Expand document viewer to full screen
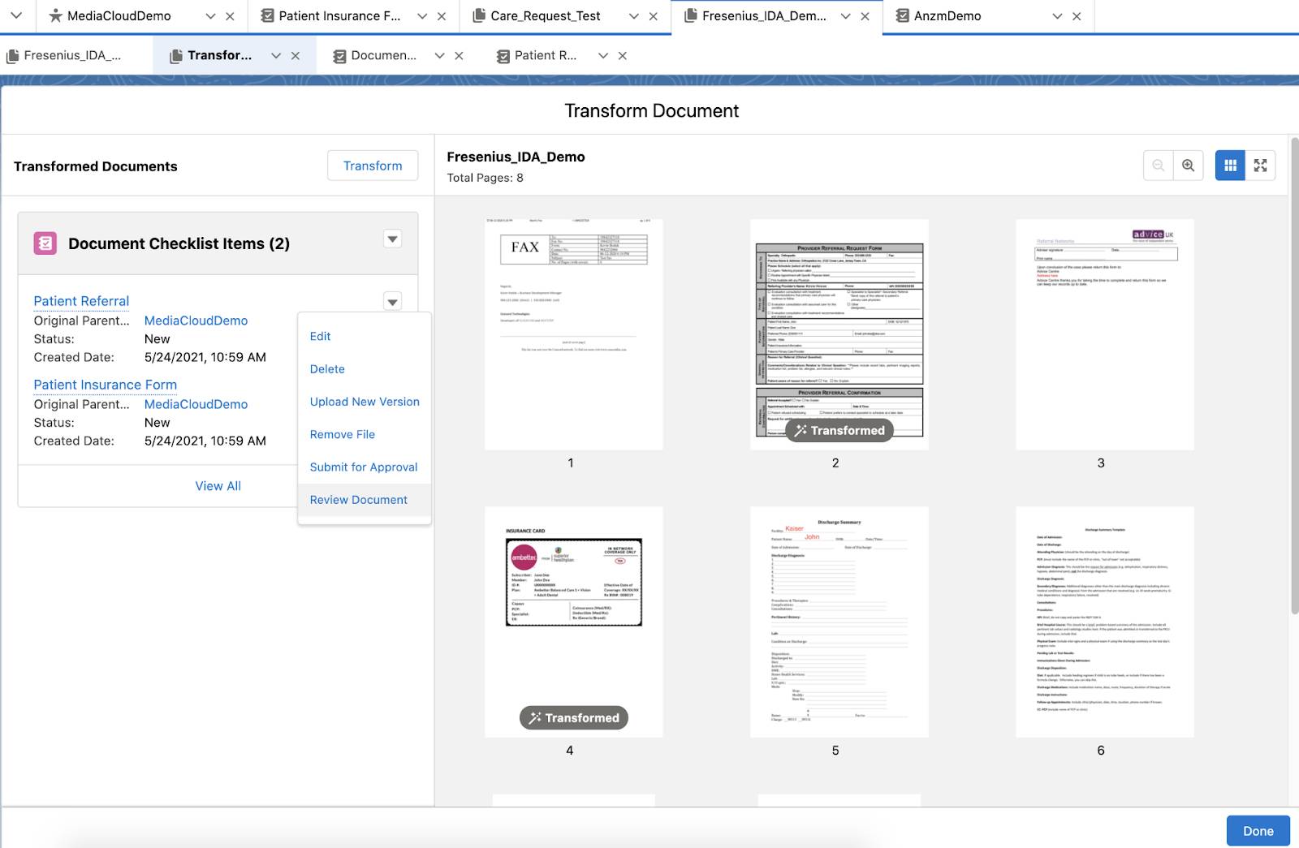The width and height of the screenshot is (1299, 848). [1261, 166]
